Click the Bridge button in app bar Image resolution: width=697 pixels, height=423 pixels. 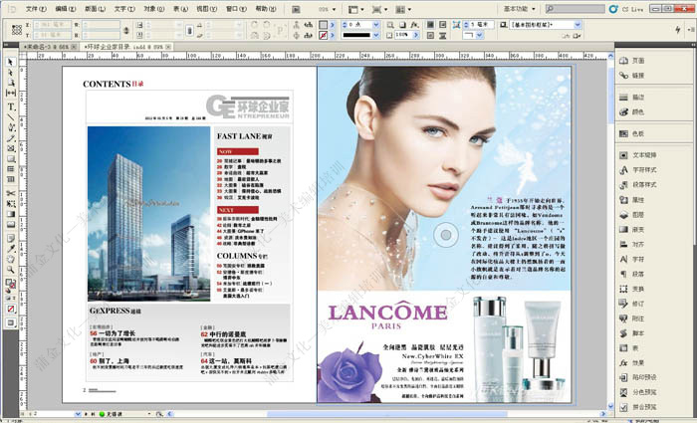(297, 9)
